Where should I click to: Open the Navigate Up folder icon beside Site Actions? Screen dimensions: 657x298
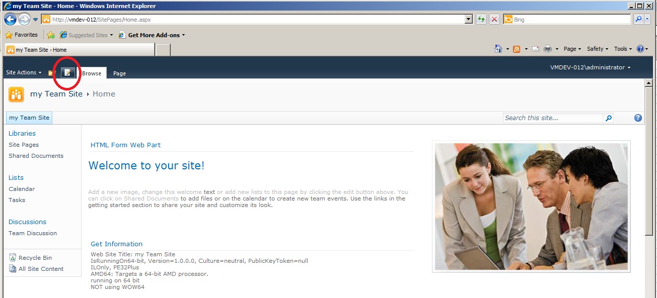point(50,72)
